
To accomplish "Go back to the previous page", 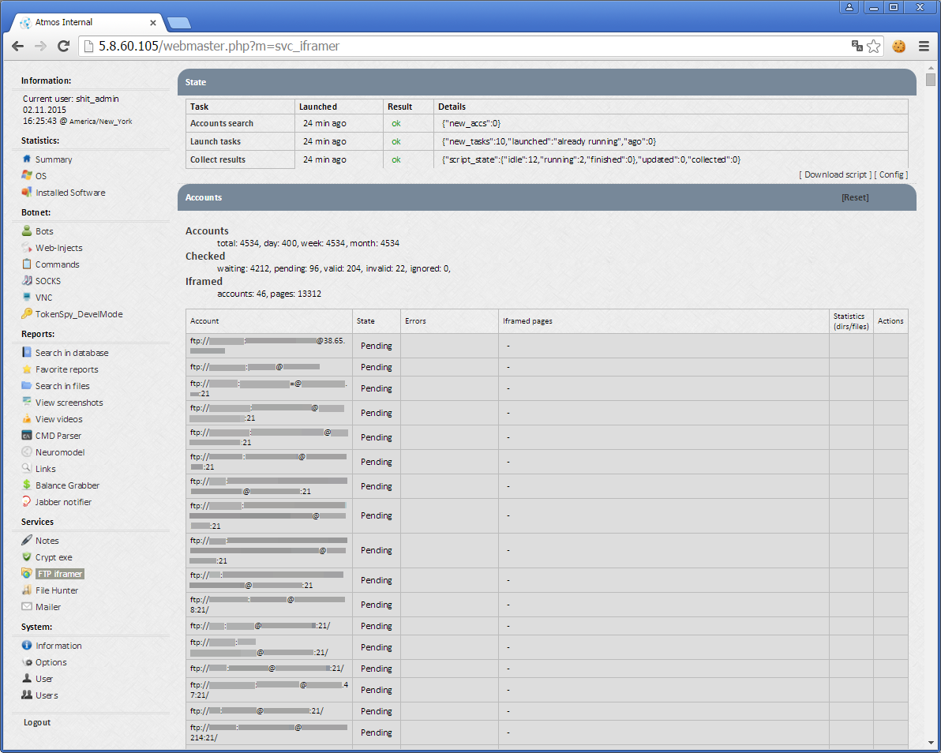I will (18, 47).
